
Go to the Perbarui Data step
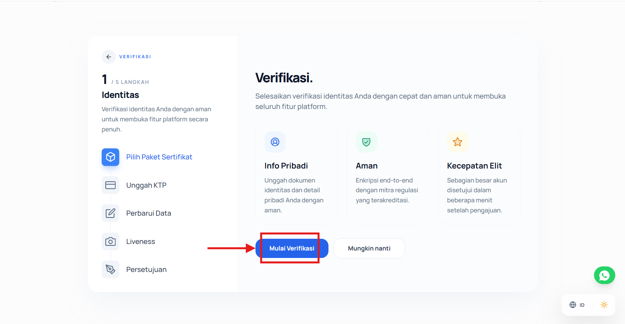tap(149, 213)
